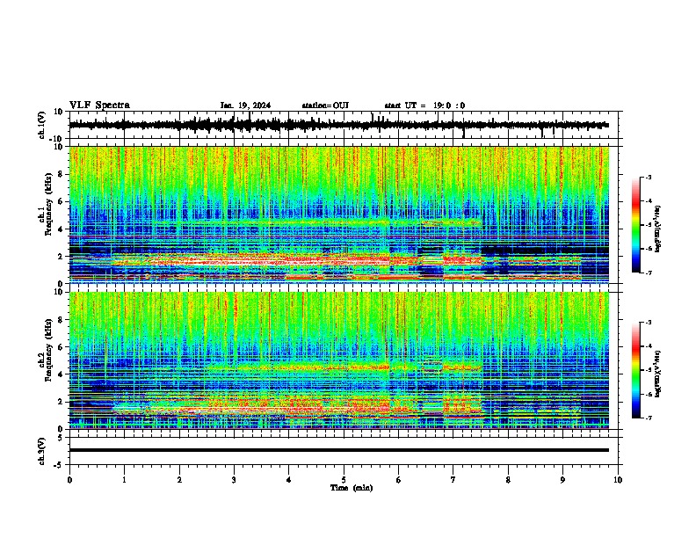
Task: Click the ch.1 spectrogram color scale bar
Action: pos(636,225)
